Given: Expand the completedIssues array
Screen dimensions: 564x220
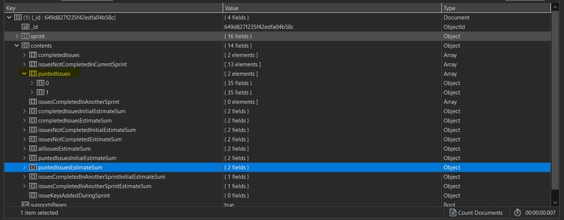Looking at the screenshot, I should tap(24, 55).
